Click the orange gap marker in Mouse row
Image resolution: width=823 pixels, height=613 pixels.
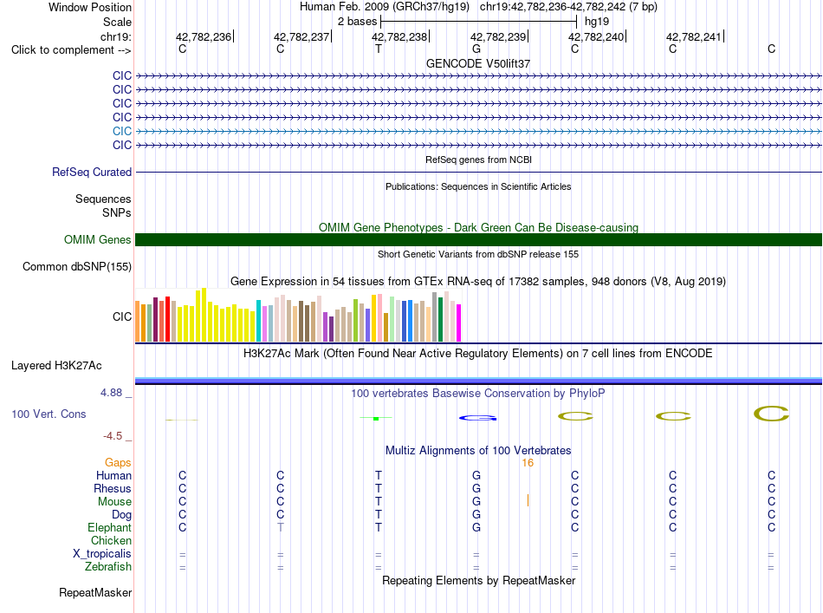[x=528, y=500]
